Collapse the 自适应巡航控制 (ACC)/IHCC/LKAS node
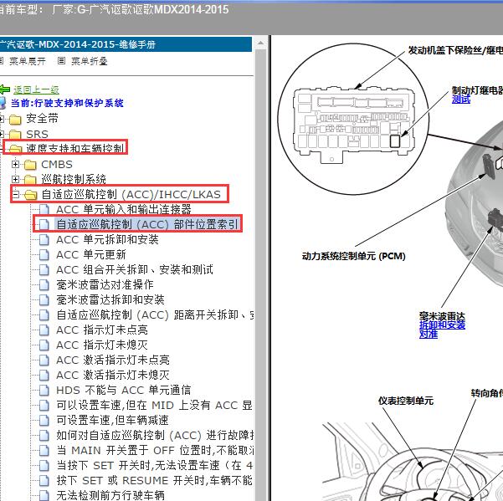Screen dimensions: 503x501 (x=15, y=194)
